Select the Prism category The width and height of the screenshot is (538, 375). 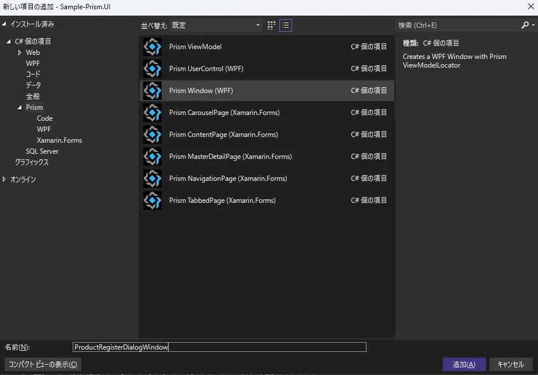point(34,107)
